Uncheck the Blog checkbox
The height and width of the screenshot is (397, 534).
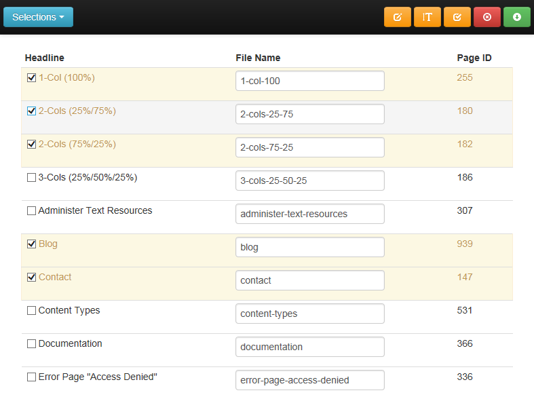pyautogui.click(x=31, y=244)
